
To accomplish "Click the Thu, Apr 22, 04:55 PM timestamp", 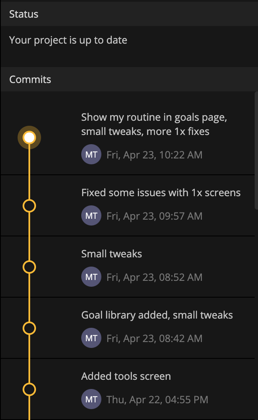I will (x=157, y=399).
